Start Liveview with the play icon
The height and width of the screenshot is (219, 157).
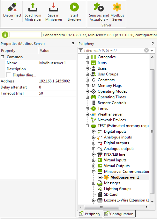coord(74,7)
